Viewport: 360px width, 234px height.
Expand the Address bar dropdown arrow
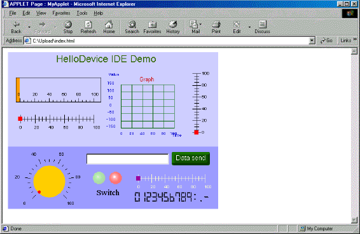coord(312,41)
